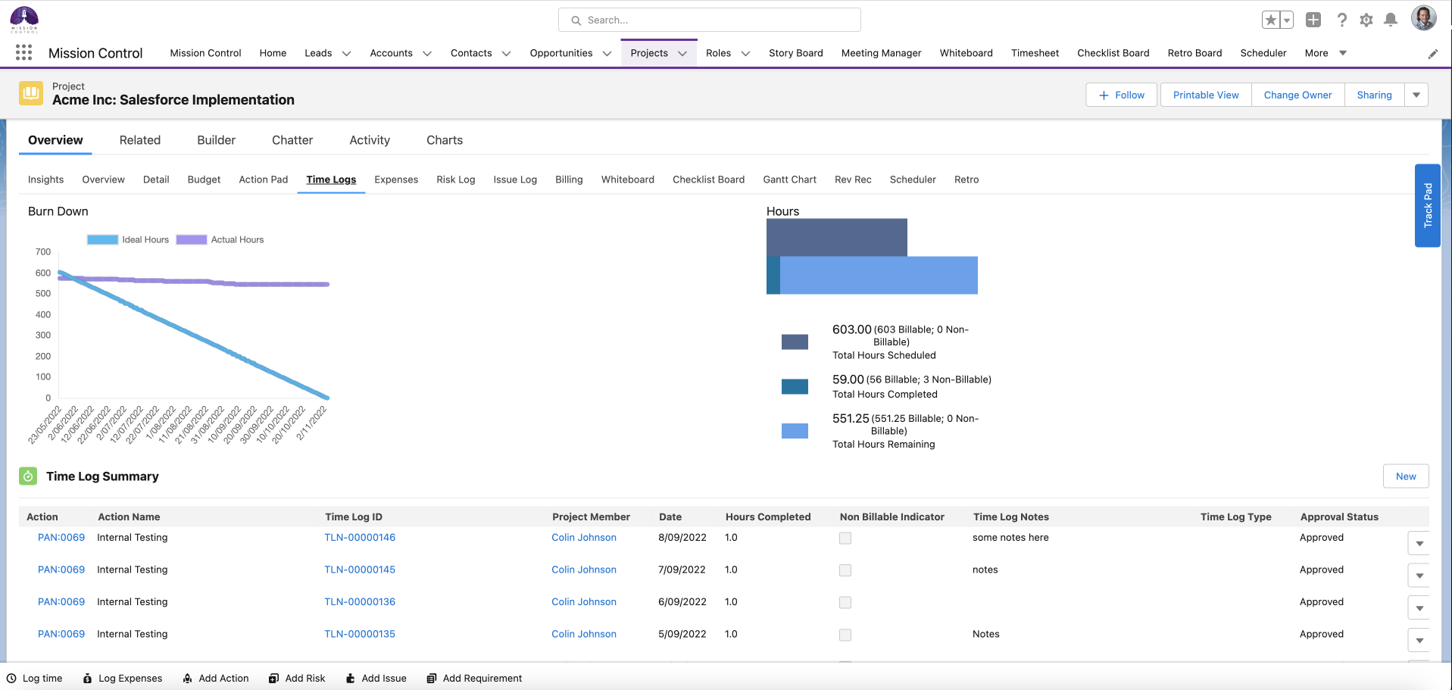1452x690 pixels.
Task: Expand the Sharing button dropdown arrow
Action: pos(1416,95)
